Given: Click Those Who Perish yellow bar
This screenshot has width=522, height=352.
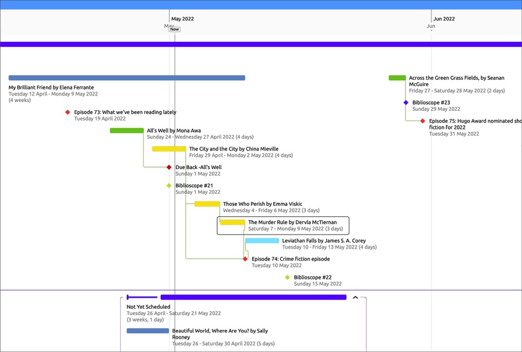Looking at the screenshot, I should pyautogui.click(x=207, y=204).
